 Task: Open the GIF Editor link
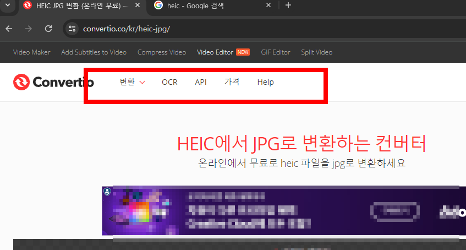[276, 52]
